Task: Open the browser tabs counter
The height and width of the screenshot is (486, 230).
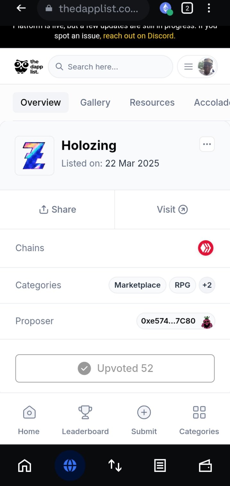Action: click(187, 8)
